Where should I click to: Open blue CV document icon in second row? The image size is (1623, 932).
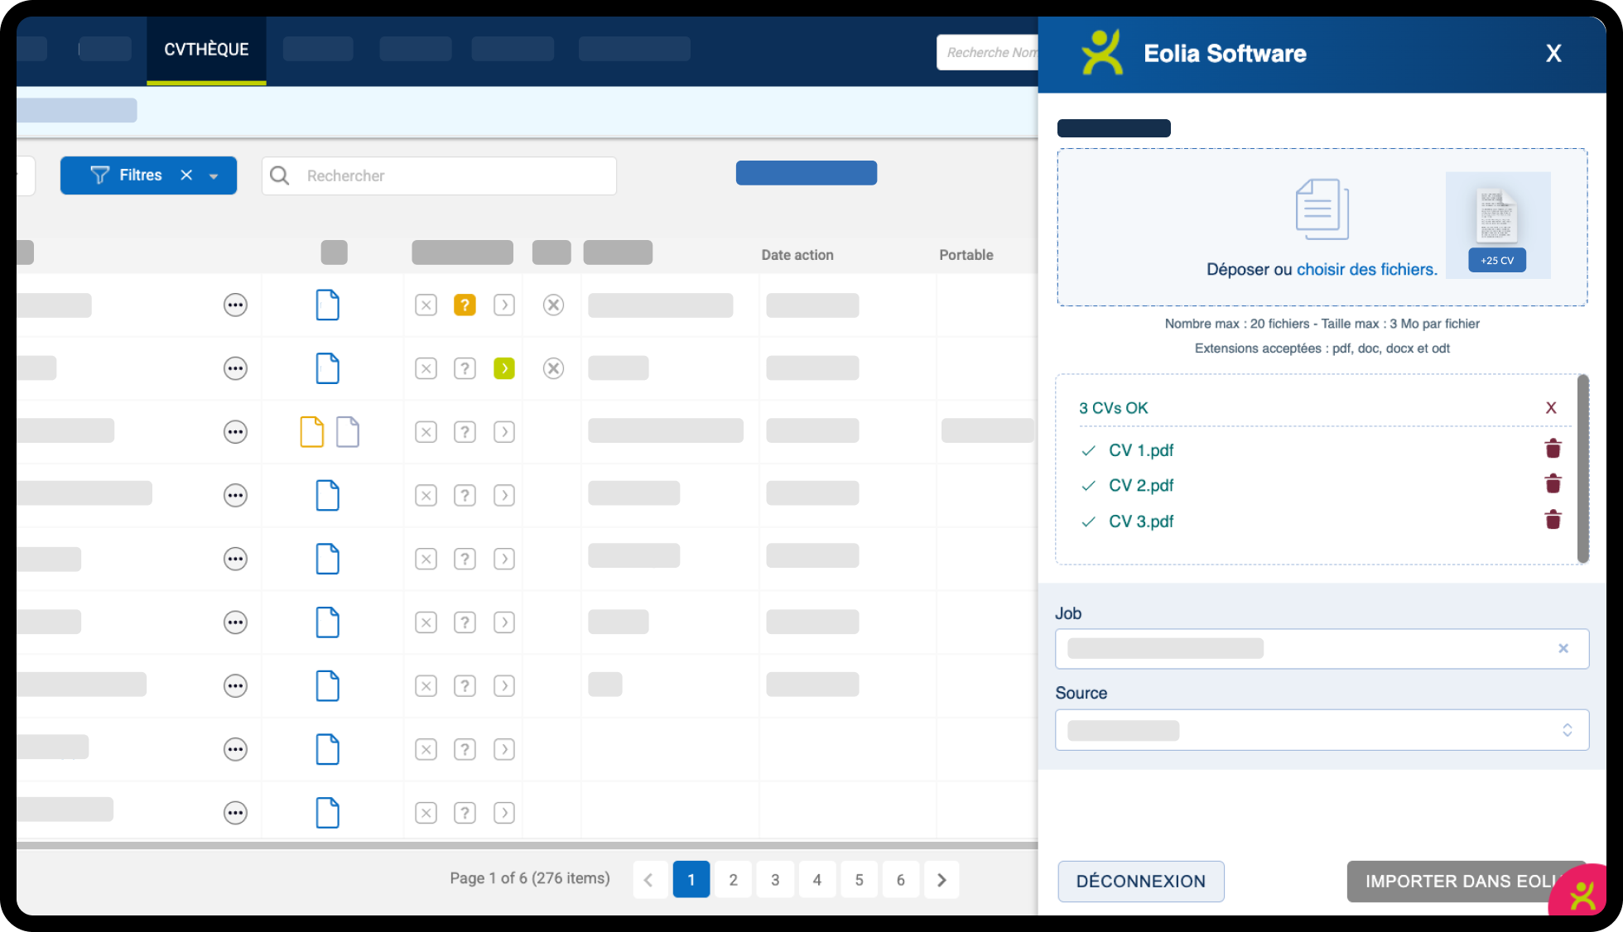[328, 368]
